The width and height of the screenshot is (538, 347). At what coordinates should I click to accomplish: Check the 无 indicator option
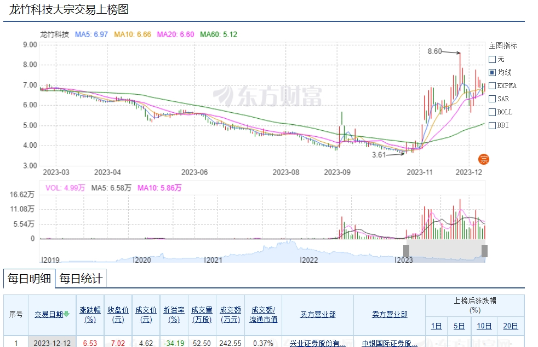pyautogui.click(x=492, y=59)
